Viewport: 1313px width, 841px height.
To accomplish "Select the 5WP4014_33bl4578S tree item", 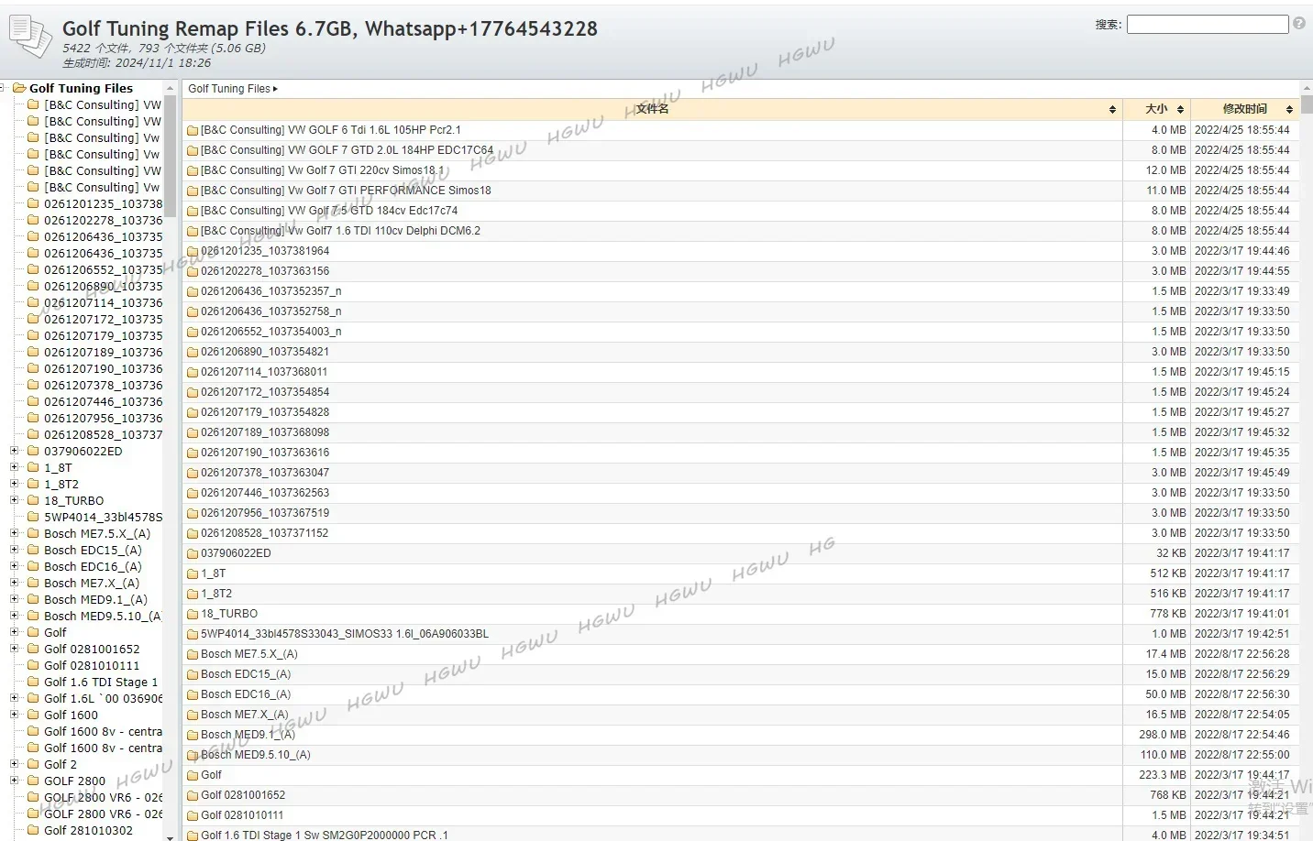I will (x=103, y=517).
